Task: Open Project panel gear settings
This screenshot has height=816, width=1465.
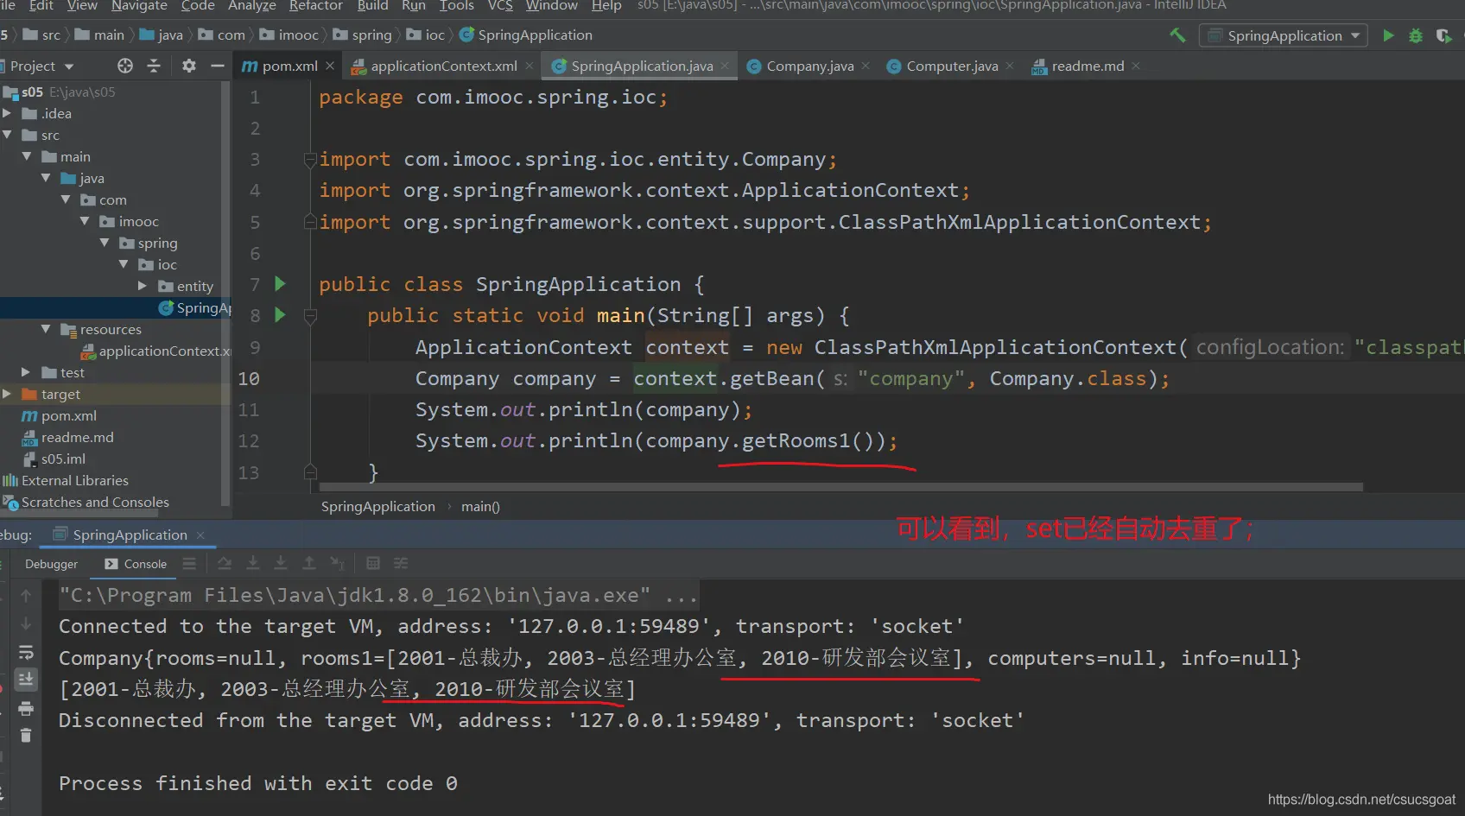Action: point(189,66)
